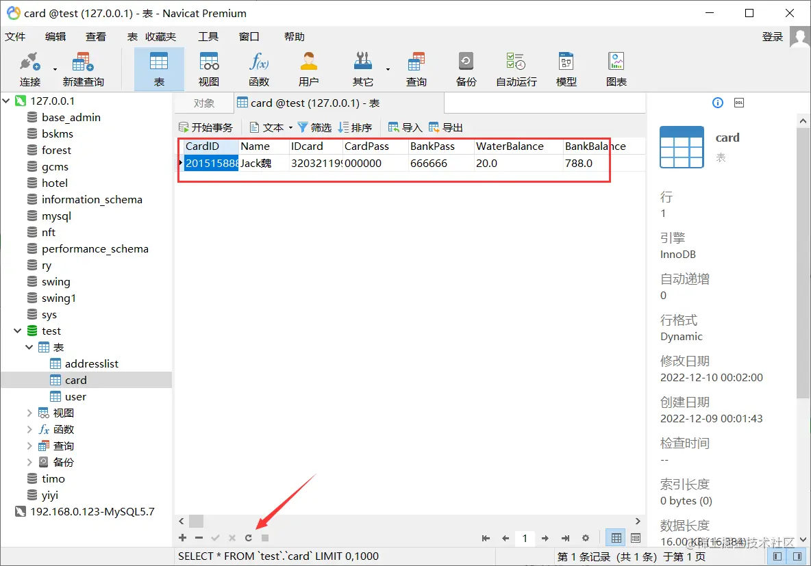The image size is (811, 566).
Task: Delete record with the minus icon
Action: coord(199,538)
